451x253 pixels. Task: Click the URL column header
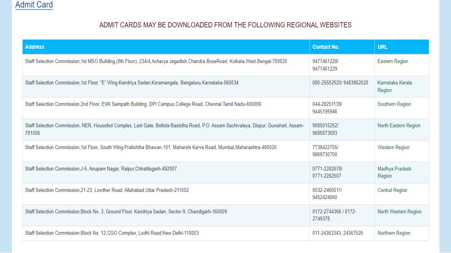(381, 47)
